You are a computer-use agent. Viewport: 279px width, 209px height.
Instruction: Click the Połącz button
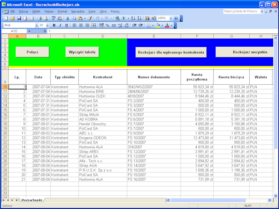click(x=32, y=52)
